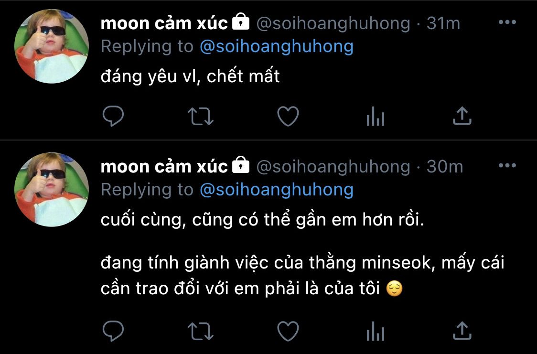Reply to the "đáng yêu vl" tweet
537x354 pixels.
click(113, 116)
